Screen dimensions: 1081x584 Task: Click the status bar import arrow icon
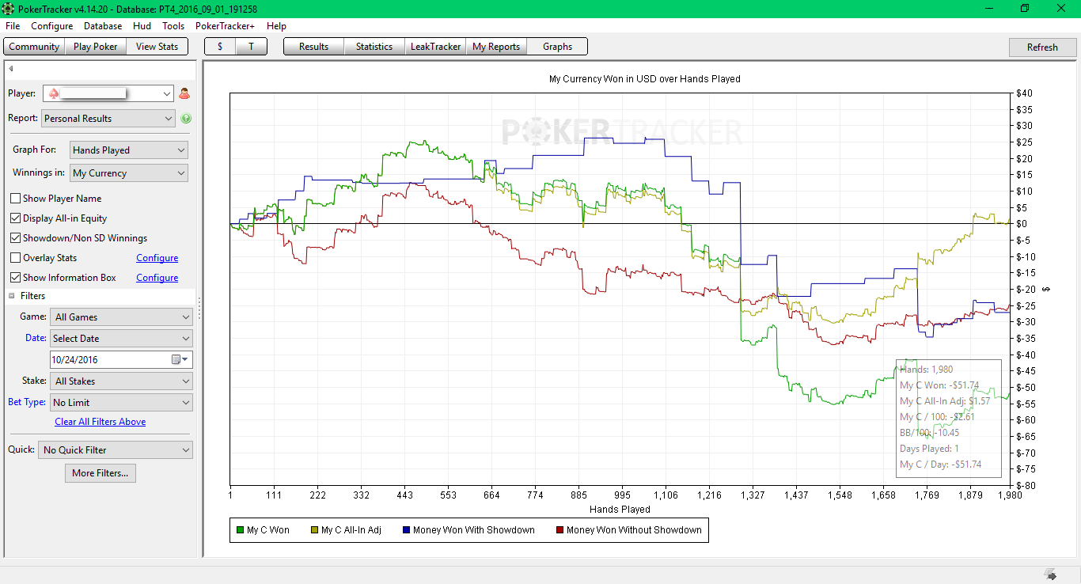click(x=1051, y=575)
